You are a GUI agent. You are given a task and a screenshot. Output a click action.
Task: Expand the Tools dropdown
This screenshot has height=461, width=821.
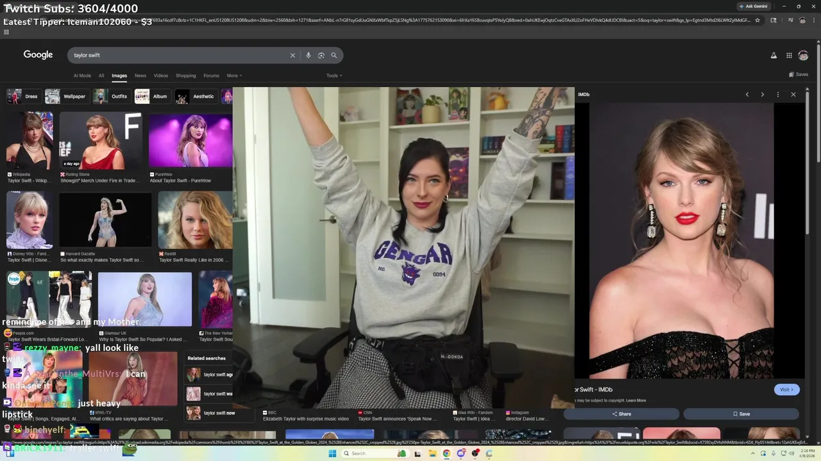point(334,76)
